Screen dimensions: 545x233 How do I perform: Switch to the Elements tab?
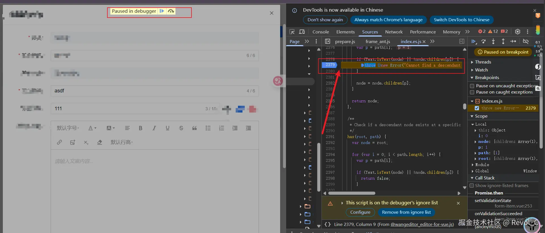[x=345, y=32]
